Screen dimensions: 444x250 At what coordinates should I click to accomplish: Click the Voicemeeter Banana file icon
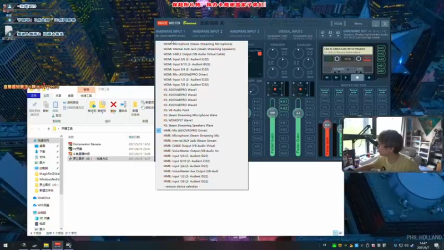70,144
